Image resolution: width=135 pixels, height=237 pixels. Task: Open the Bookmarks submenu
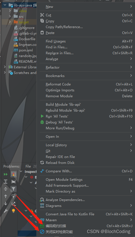pos(86,76)
